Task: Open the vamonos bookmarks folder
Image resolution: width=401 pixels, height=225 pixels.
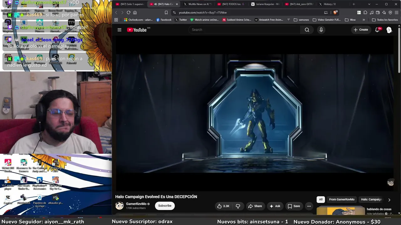Action: (301, 20)
